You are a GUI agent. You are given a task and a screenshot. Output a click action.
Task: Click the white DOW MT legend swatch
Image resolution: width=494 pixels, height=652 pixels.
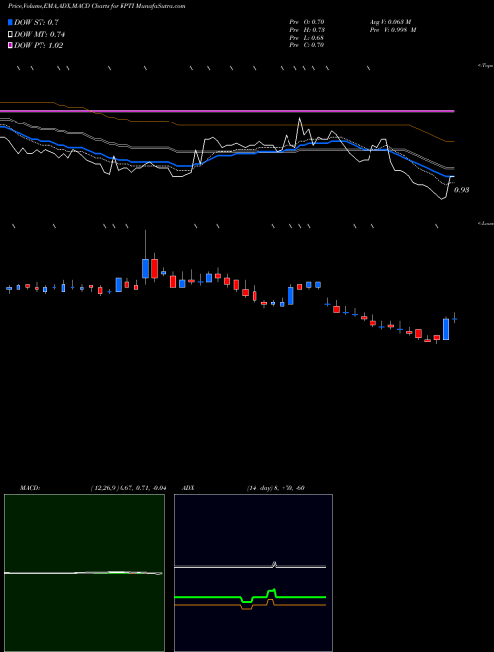click(11, 35)
